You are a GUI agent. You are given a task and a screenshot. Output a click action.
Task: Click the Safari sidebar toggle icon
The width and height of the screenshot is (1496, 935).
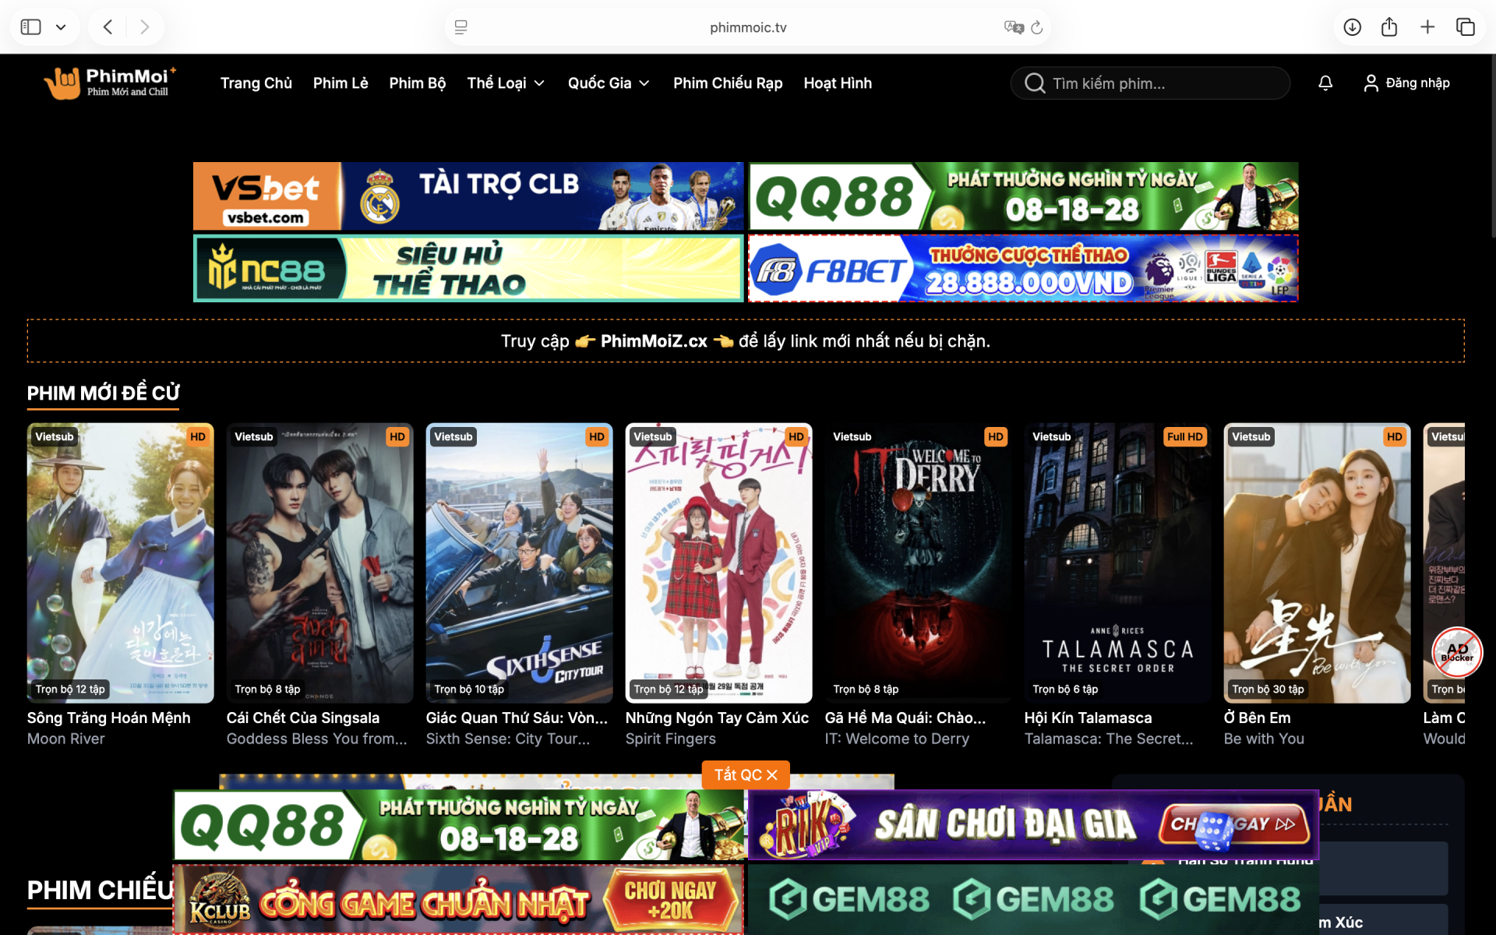[x=30, y=27]
